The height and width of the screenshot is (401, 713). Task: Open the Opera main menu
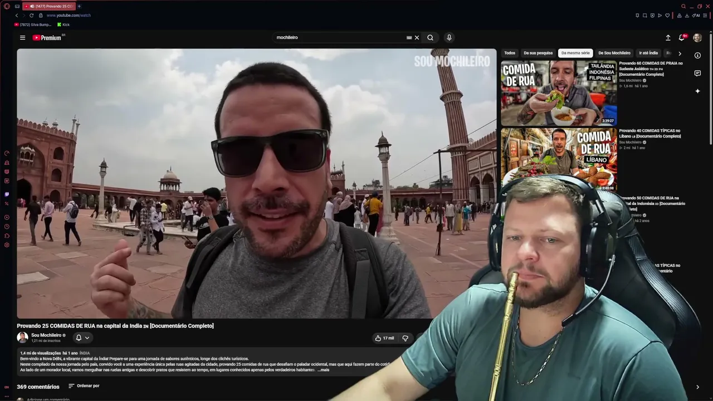click(7, 6)
